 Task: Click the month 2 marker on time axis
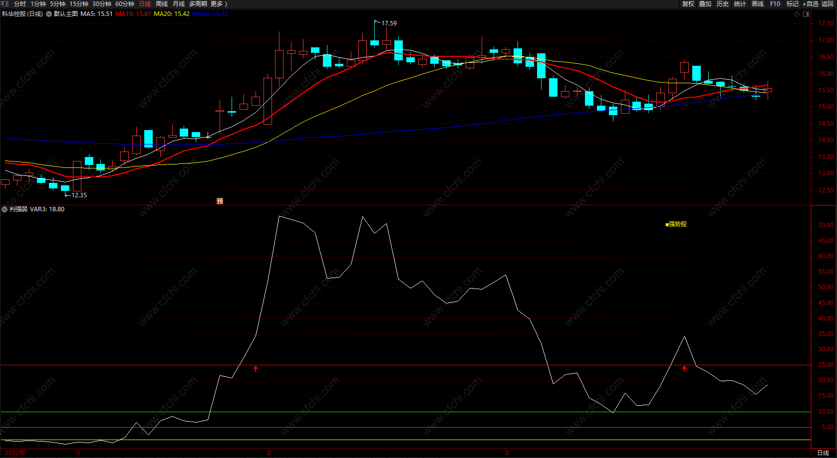[x=269, y=453]
